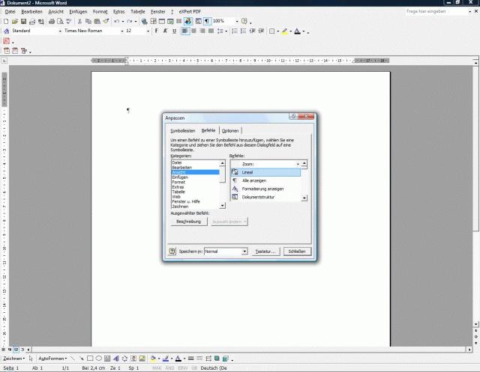This screenshot has width=480, height=372.
Task: Select the Alle anzeigen command
Action: (265, 180)
